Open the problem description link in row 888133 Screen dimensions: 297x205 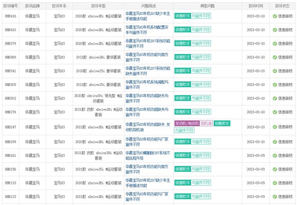(148, 183)
